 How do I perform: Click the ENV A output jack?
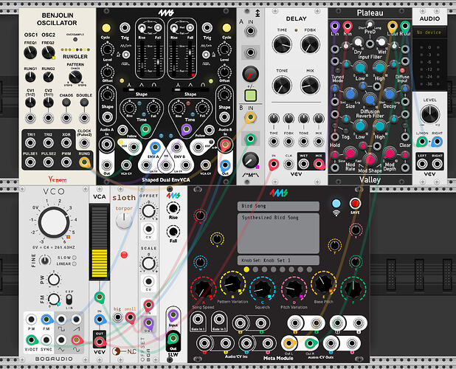154,147
